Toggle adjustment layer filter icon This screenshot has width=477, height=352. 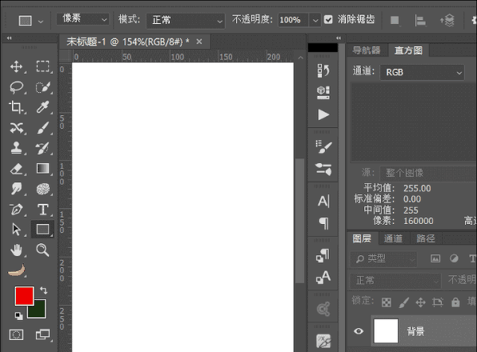pyautogui.click(x=454, y=259)
